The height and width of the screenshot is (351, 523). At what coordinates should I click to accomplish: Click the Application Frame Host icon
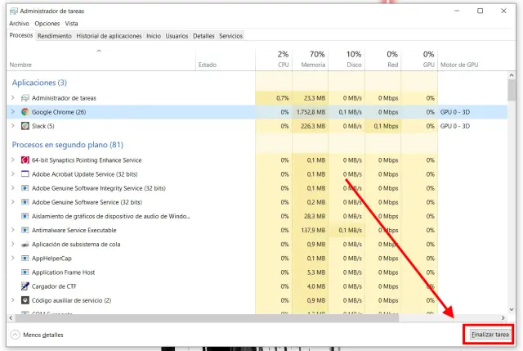(25, 272)
